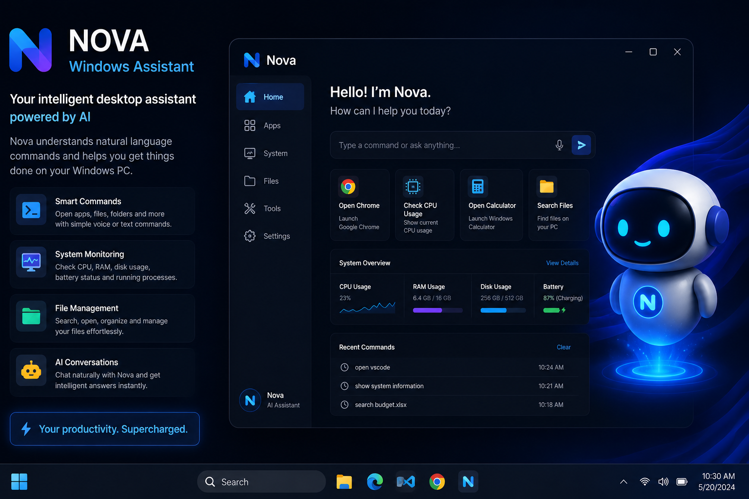Open the Windows Start menu
Viewport: 749px width, 499px height.
point(20,481)
